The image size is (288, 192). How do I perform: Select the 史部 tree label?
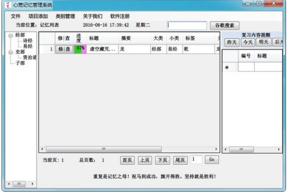click(20, 52)
